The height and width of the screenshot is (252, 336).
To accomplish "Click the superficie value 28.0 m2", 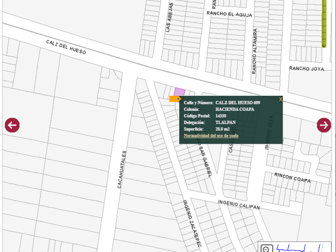I will (222, 129).
